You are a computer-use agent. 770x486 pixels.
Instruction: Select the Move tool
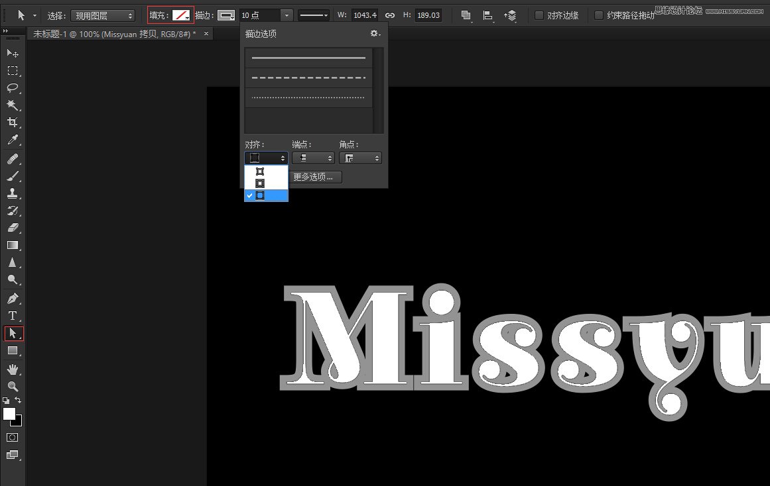[x=13, y=54]
